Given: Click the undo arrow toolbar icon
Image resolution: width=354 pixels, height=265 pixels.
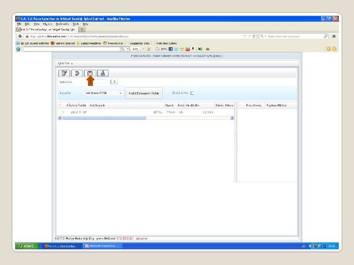Looking at the screenshot, I should tap(77, 73).
